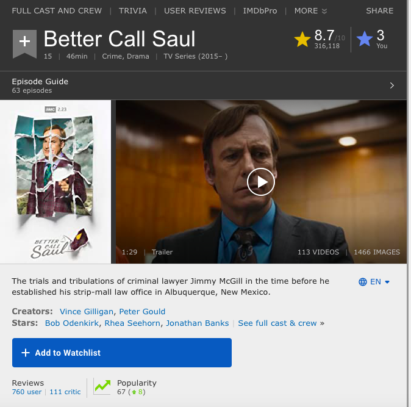Click the 1:29 trailer duration label
This screenshot has height=407, width=411.
[129, 252]
